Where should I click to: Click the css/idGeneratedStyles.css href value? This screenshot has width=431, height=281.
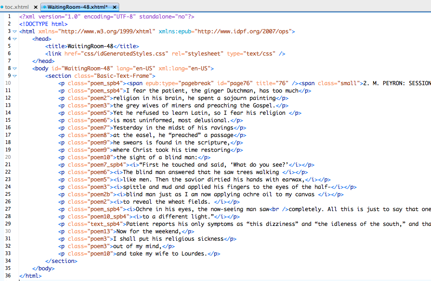point(124,54)
